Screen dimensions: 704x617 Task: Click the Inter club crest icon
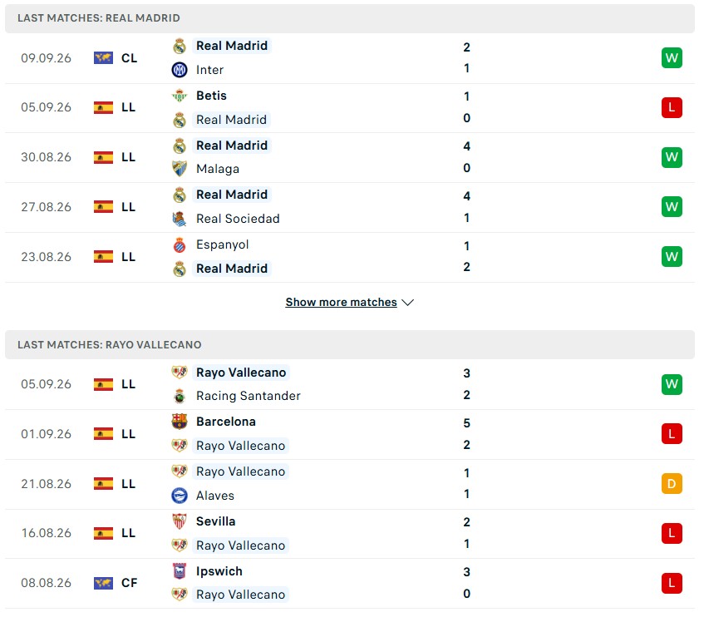click(x=180, y=70)
